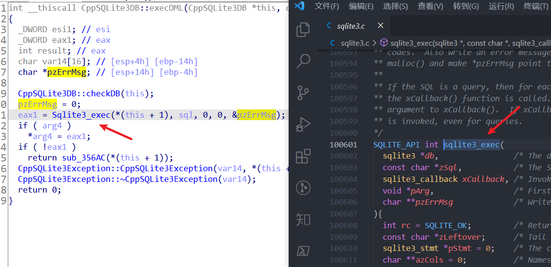Click 'int rc = SQLITE_OK;' line in VS Code
The width and height of the screenshot is (551, 267).
[x=427, y=225]
